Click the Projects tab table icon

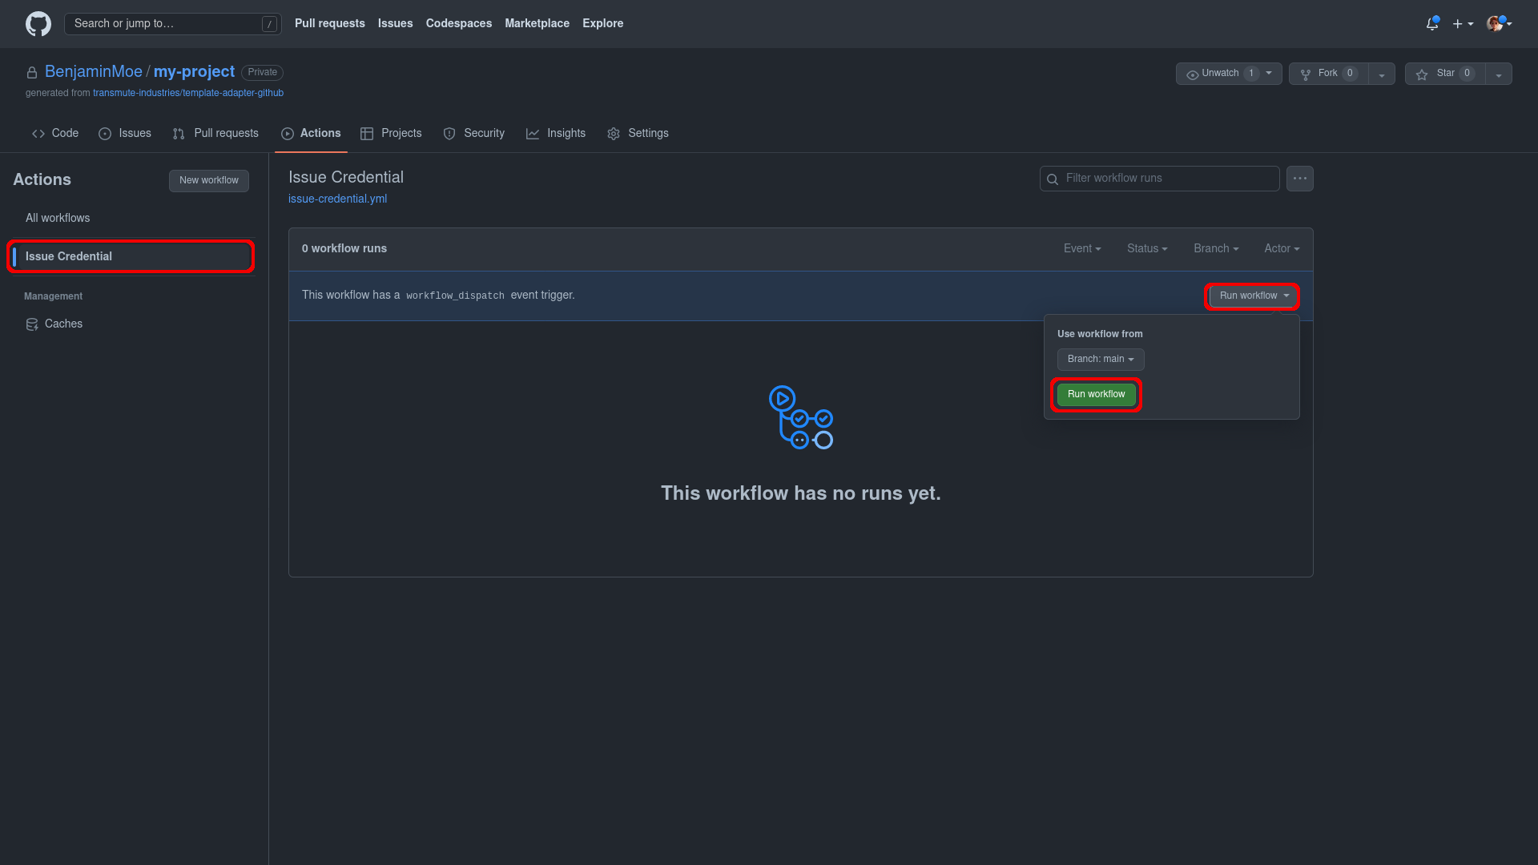coord(367,134)
